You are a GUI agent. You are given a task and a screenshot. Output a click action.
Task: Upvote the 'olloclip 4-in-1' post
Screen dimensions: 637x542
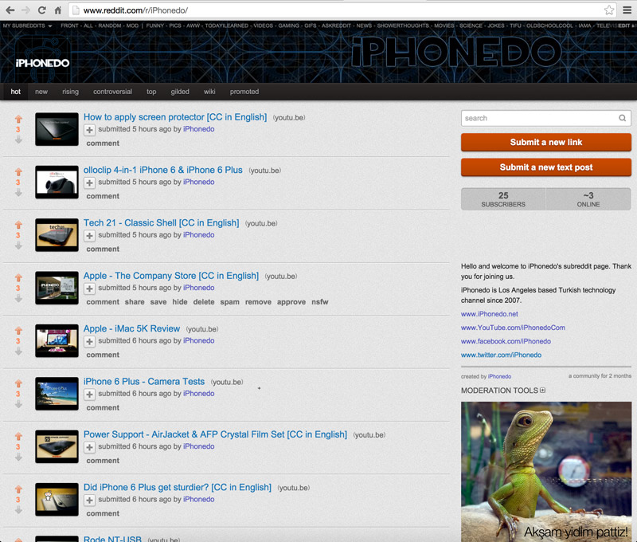click(x=18, y=172)
